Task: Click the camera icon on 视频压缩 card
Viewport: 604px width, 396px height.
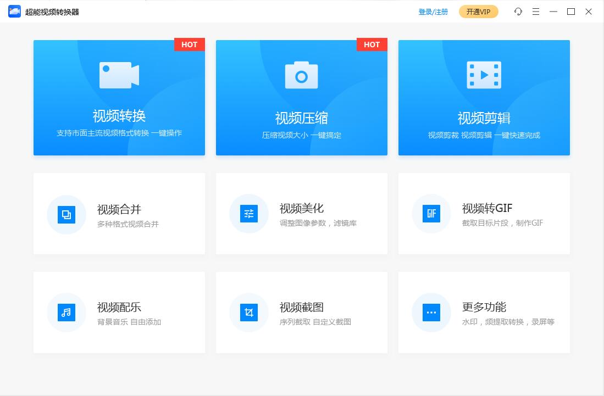Action: (301, 75)
